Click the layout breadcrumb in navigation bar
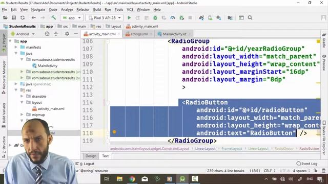 (114, 27)
